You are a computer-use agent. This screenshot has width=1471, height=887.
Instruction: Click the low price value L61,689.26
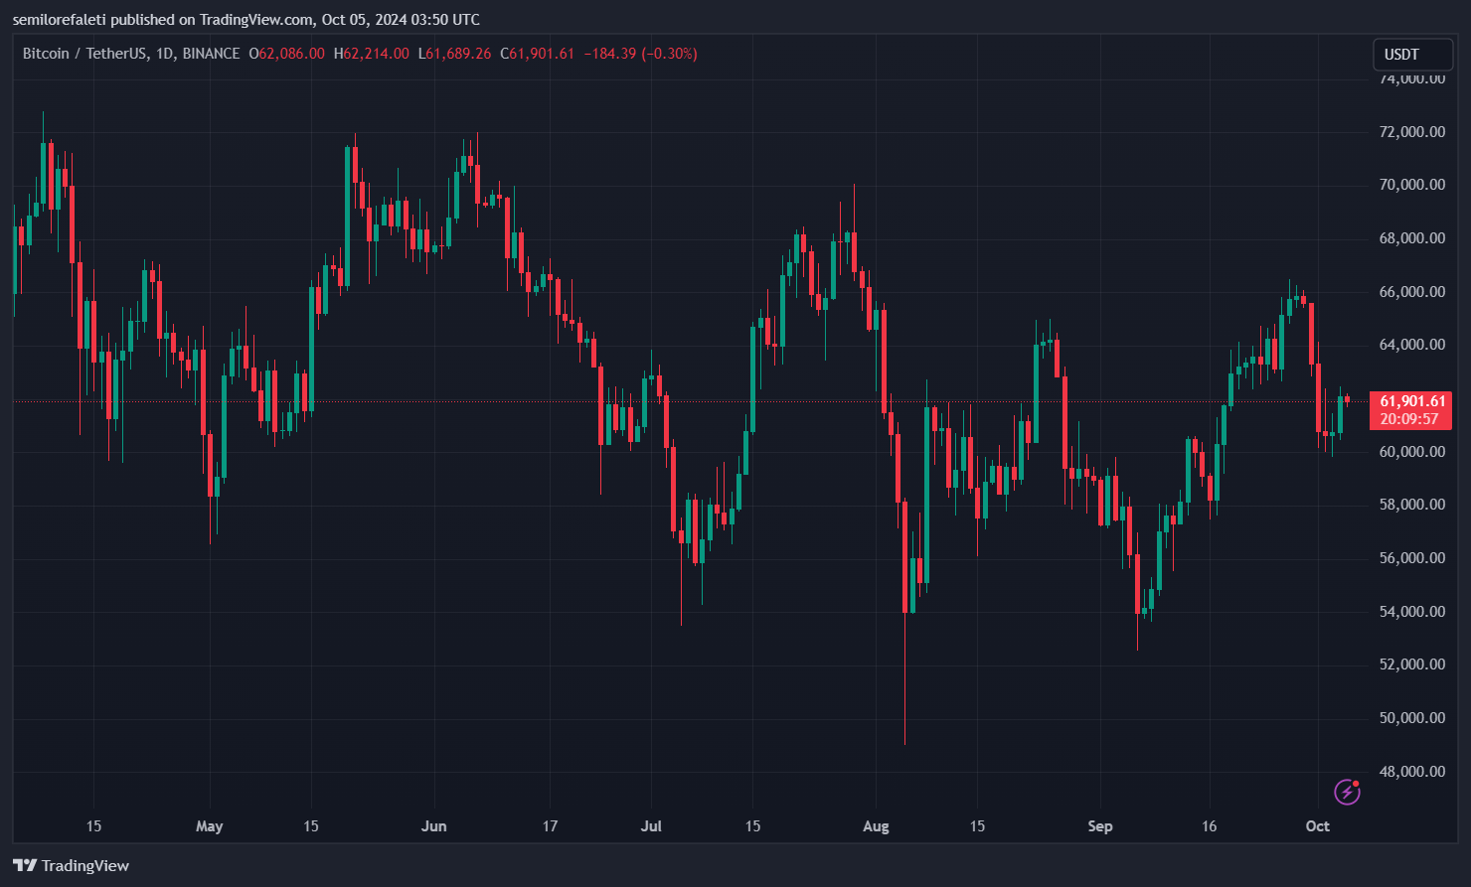click(454, 54)
